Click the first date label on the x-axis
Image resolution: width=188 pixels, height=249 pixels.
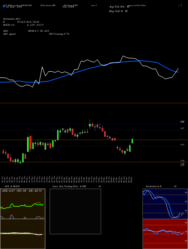click(x=3, y=179)
